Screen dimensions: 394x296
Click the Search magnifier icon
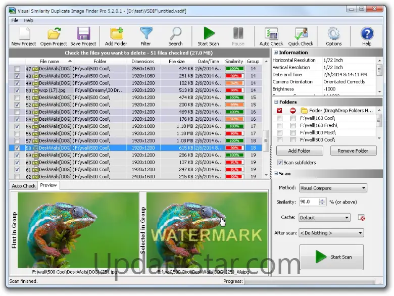click(x=175, y=36)
